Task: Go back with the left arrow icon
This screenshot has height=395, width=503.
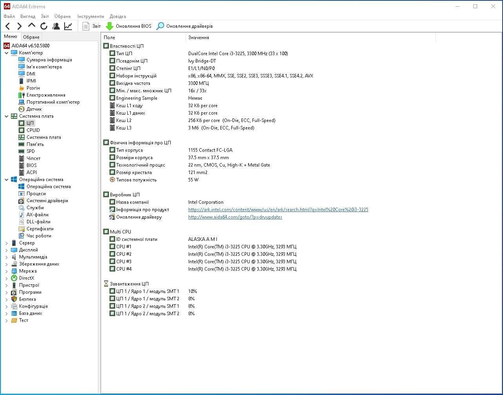Action: 8,26
